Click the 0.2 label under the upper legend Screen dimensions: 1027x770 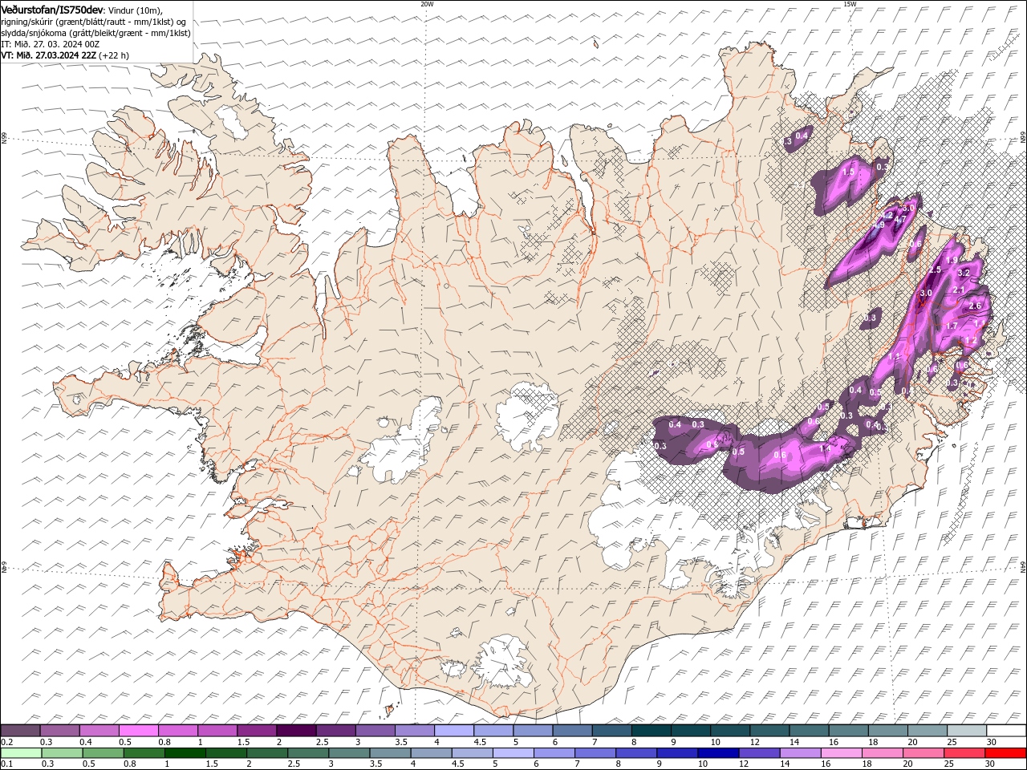coord(6,741)
